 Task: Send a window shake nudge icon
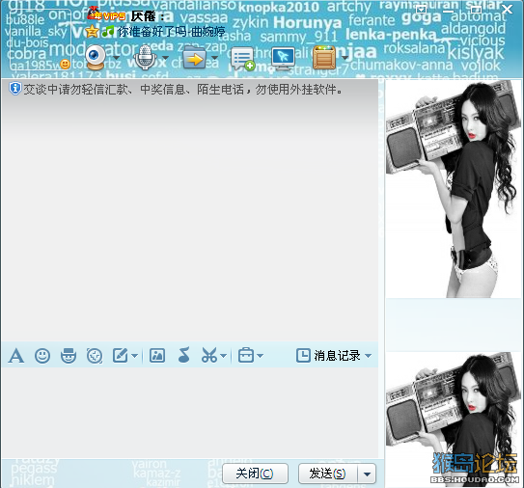click(x=95, y=356)
